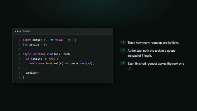
Task: Click line number 1 in gutter
Action: [x=19, y=40]
